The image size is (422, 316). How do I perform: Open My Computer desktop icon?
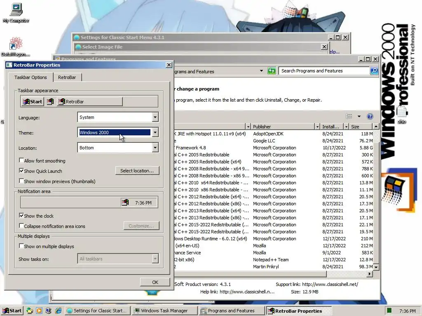point(16,12)
